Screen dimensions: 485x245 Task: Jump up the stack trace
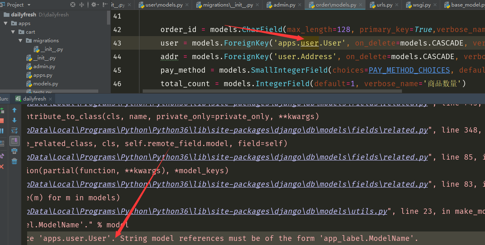14,110
